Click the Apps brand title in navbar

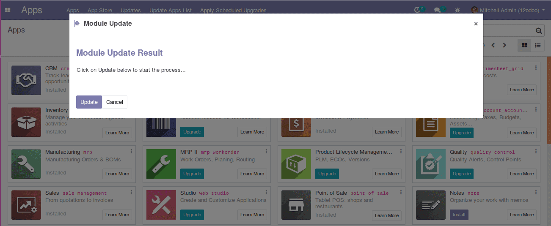tap(32, 10)
